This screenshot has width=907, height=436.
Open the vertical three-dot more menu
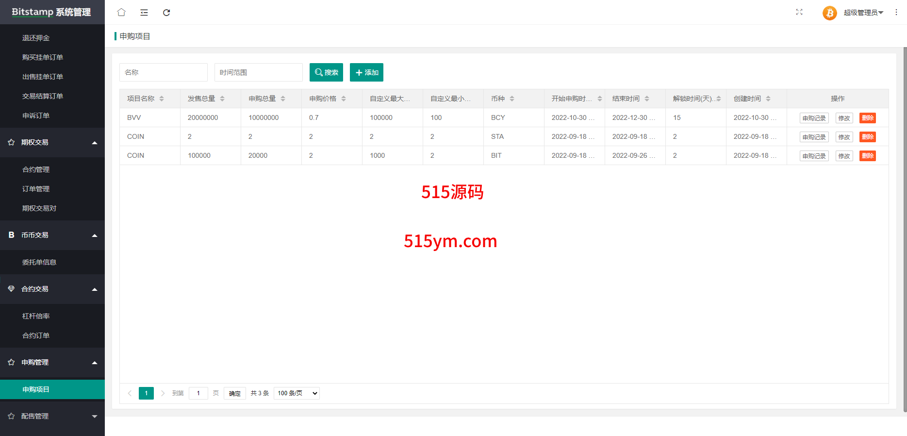coord(896,13)
